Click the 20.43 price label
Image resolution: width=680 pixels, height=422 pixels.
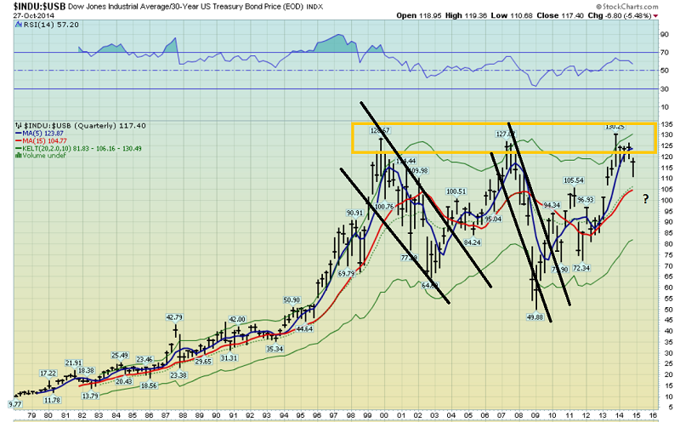click(x=124, y=381)
